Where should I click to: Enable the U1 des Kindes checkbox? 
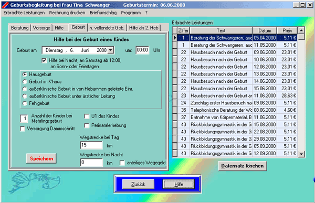pos(87,116)
